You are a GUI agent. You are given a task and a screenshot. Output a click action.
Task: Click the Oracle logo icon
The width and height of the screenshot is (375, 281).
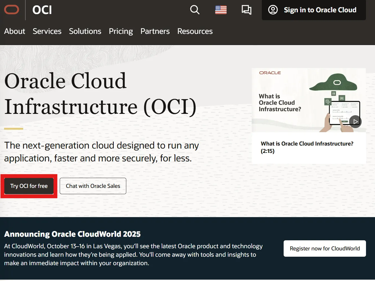(11, 10)
